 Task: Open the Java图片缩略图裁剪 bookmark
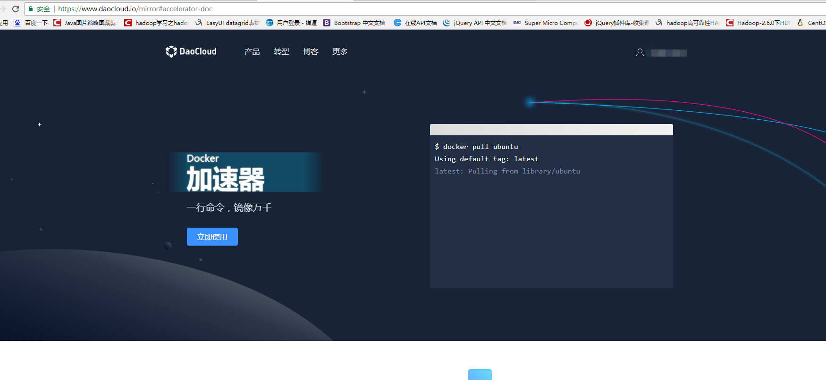85,23
